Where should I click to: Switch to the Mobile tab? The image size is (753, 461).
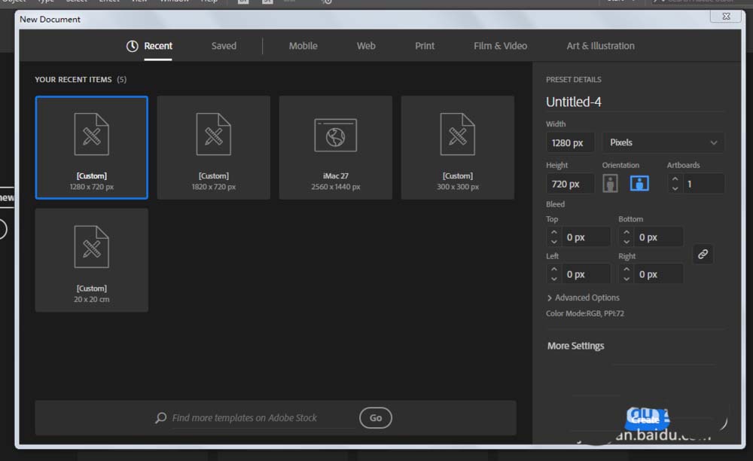[x=303, y=46]
